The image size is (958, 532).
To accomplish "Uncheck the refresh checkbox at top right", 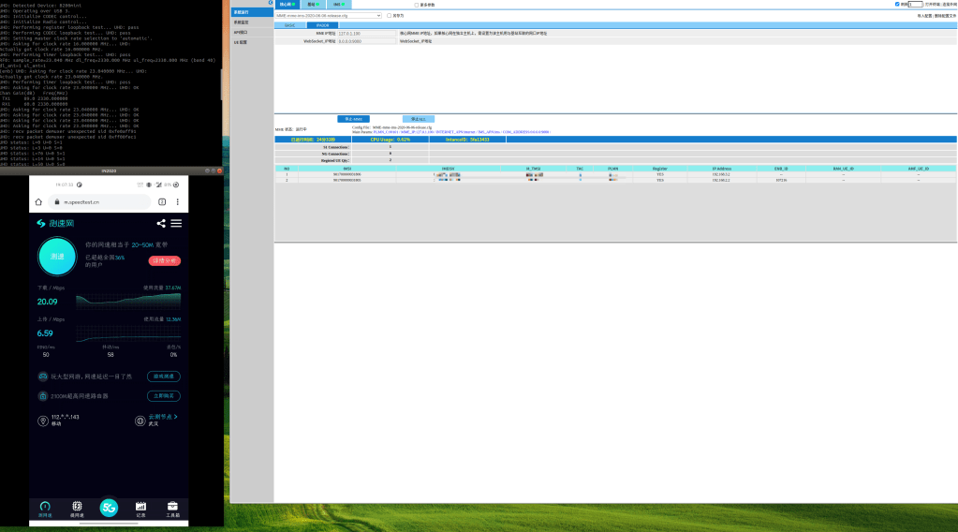I will 897,4.
